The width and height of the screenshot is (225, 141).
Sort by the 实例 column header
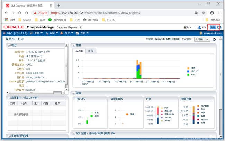click(12, 103)
